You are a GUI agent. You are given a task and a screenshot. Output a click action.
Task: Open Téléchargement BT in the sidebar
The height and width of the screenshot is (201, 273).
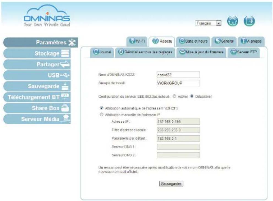(x=37, y=97)
